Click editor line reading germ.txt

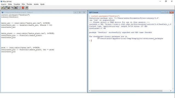[21, 48]
